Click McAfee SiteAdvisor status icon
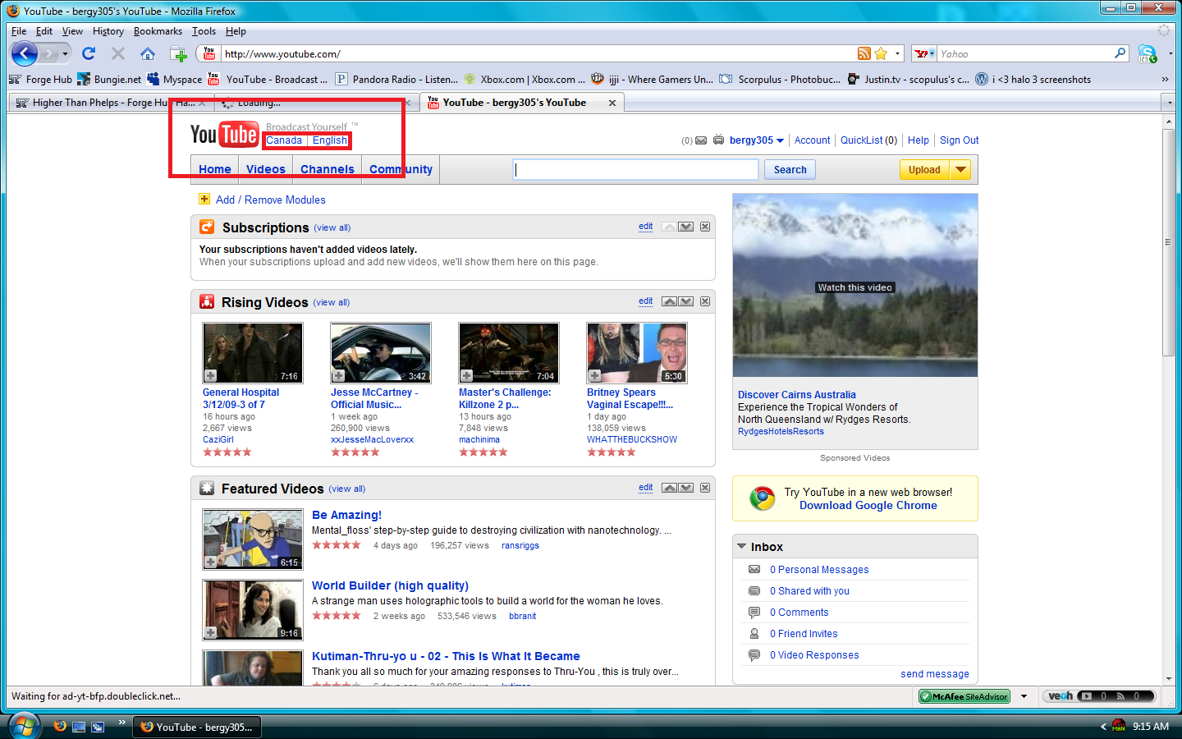 (x=964, y=696)
